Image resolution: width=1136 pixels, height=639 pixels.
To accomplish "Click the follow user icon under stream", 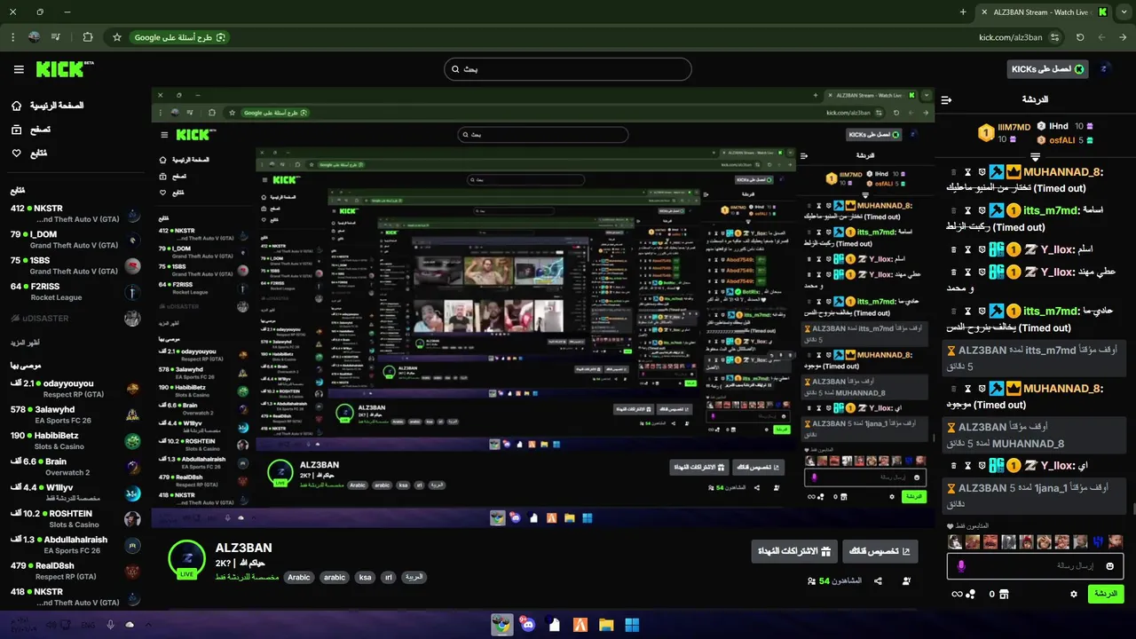I will coord(906,581).
